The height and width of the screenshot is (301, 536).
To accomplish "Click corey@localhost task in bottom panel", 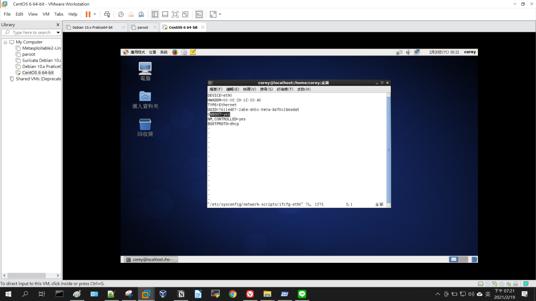I will click(x=151, y=259).
